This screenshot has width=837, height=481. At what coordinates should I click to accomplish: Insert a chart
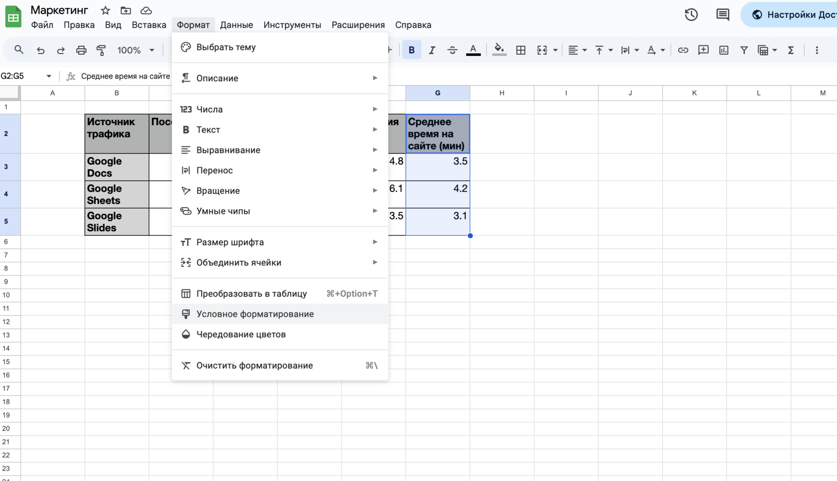724,50
